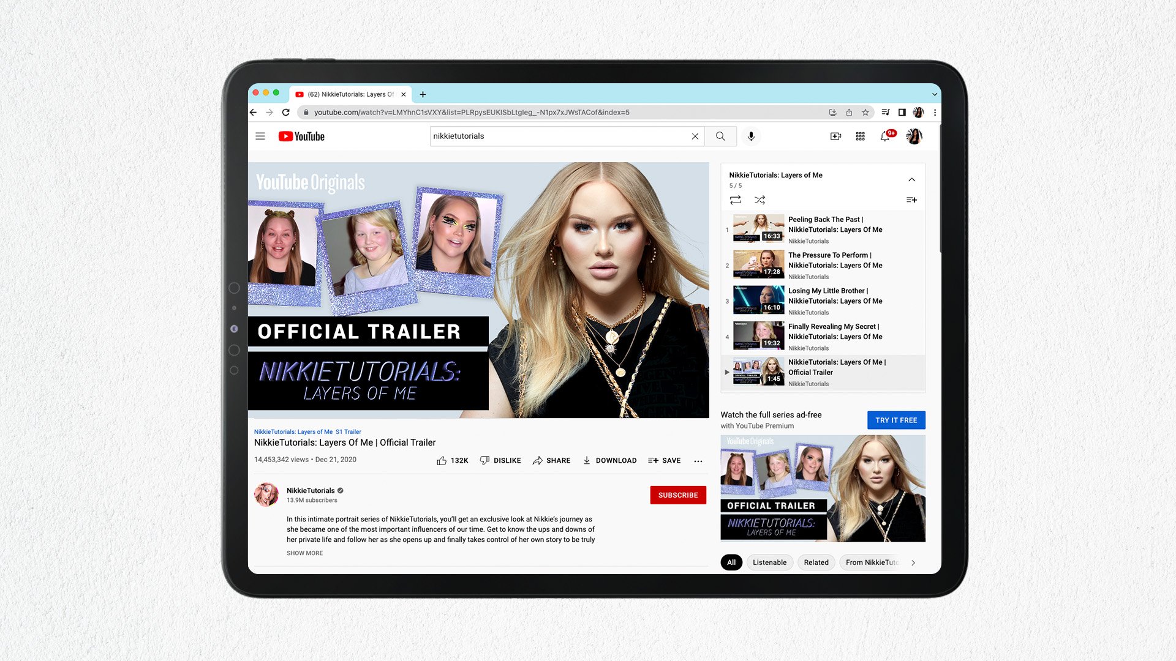The image size is (1176, 661).
Task: Open the Chrome three-dot menu
Action: click(935, 112)
